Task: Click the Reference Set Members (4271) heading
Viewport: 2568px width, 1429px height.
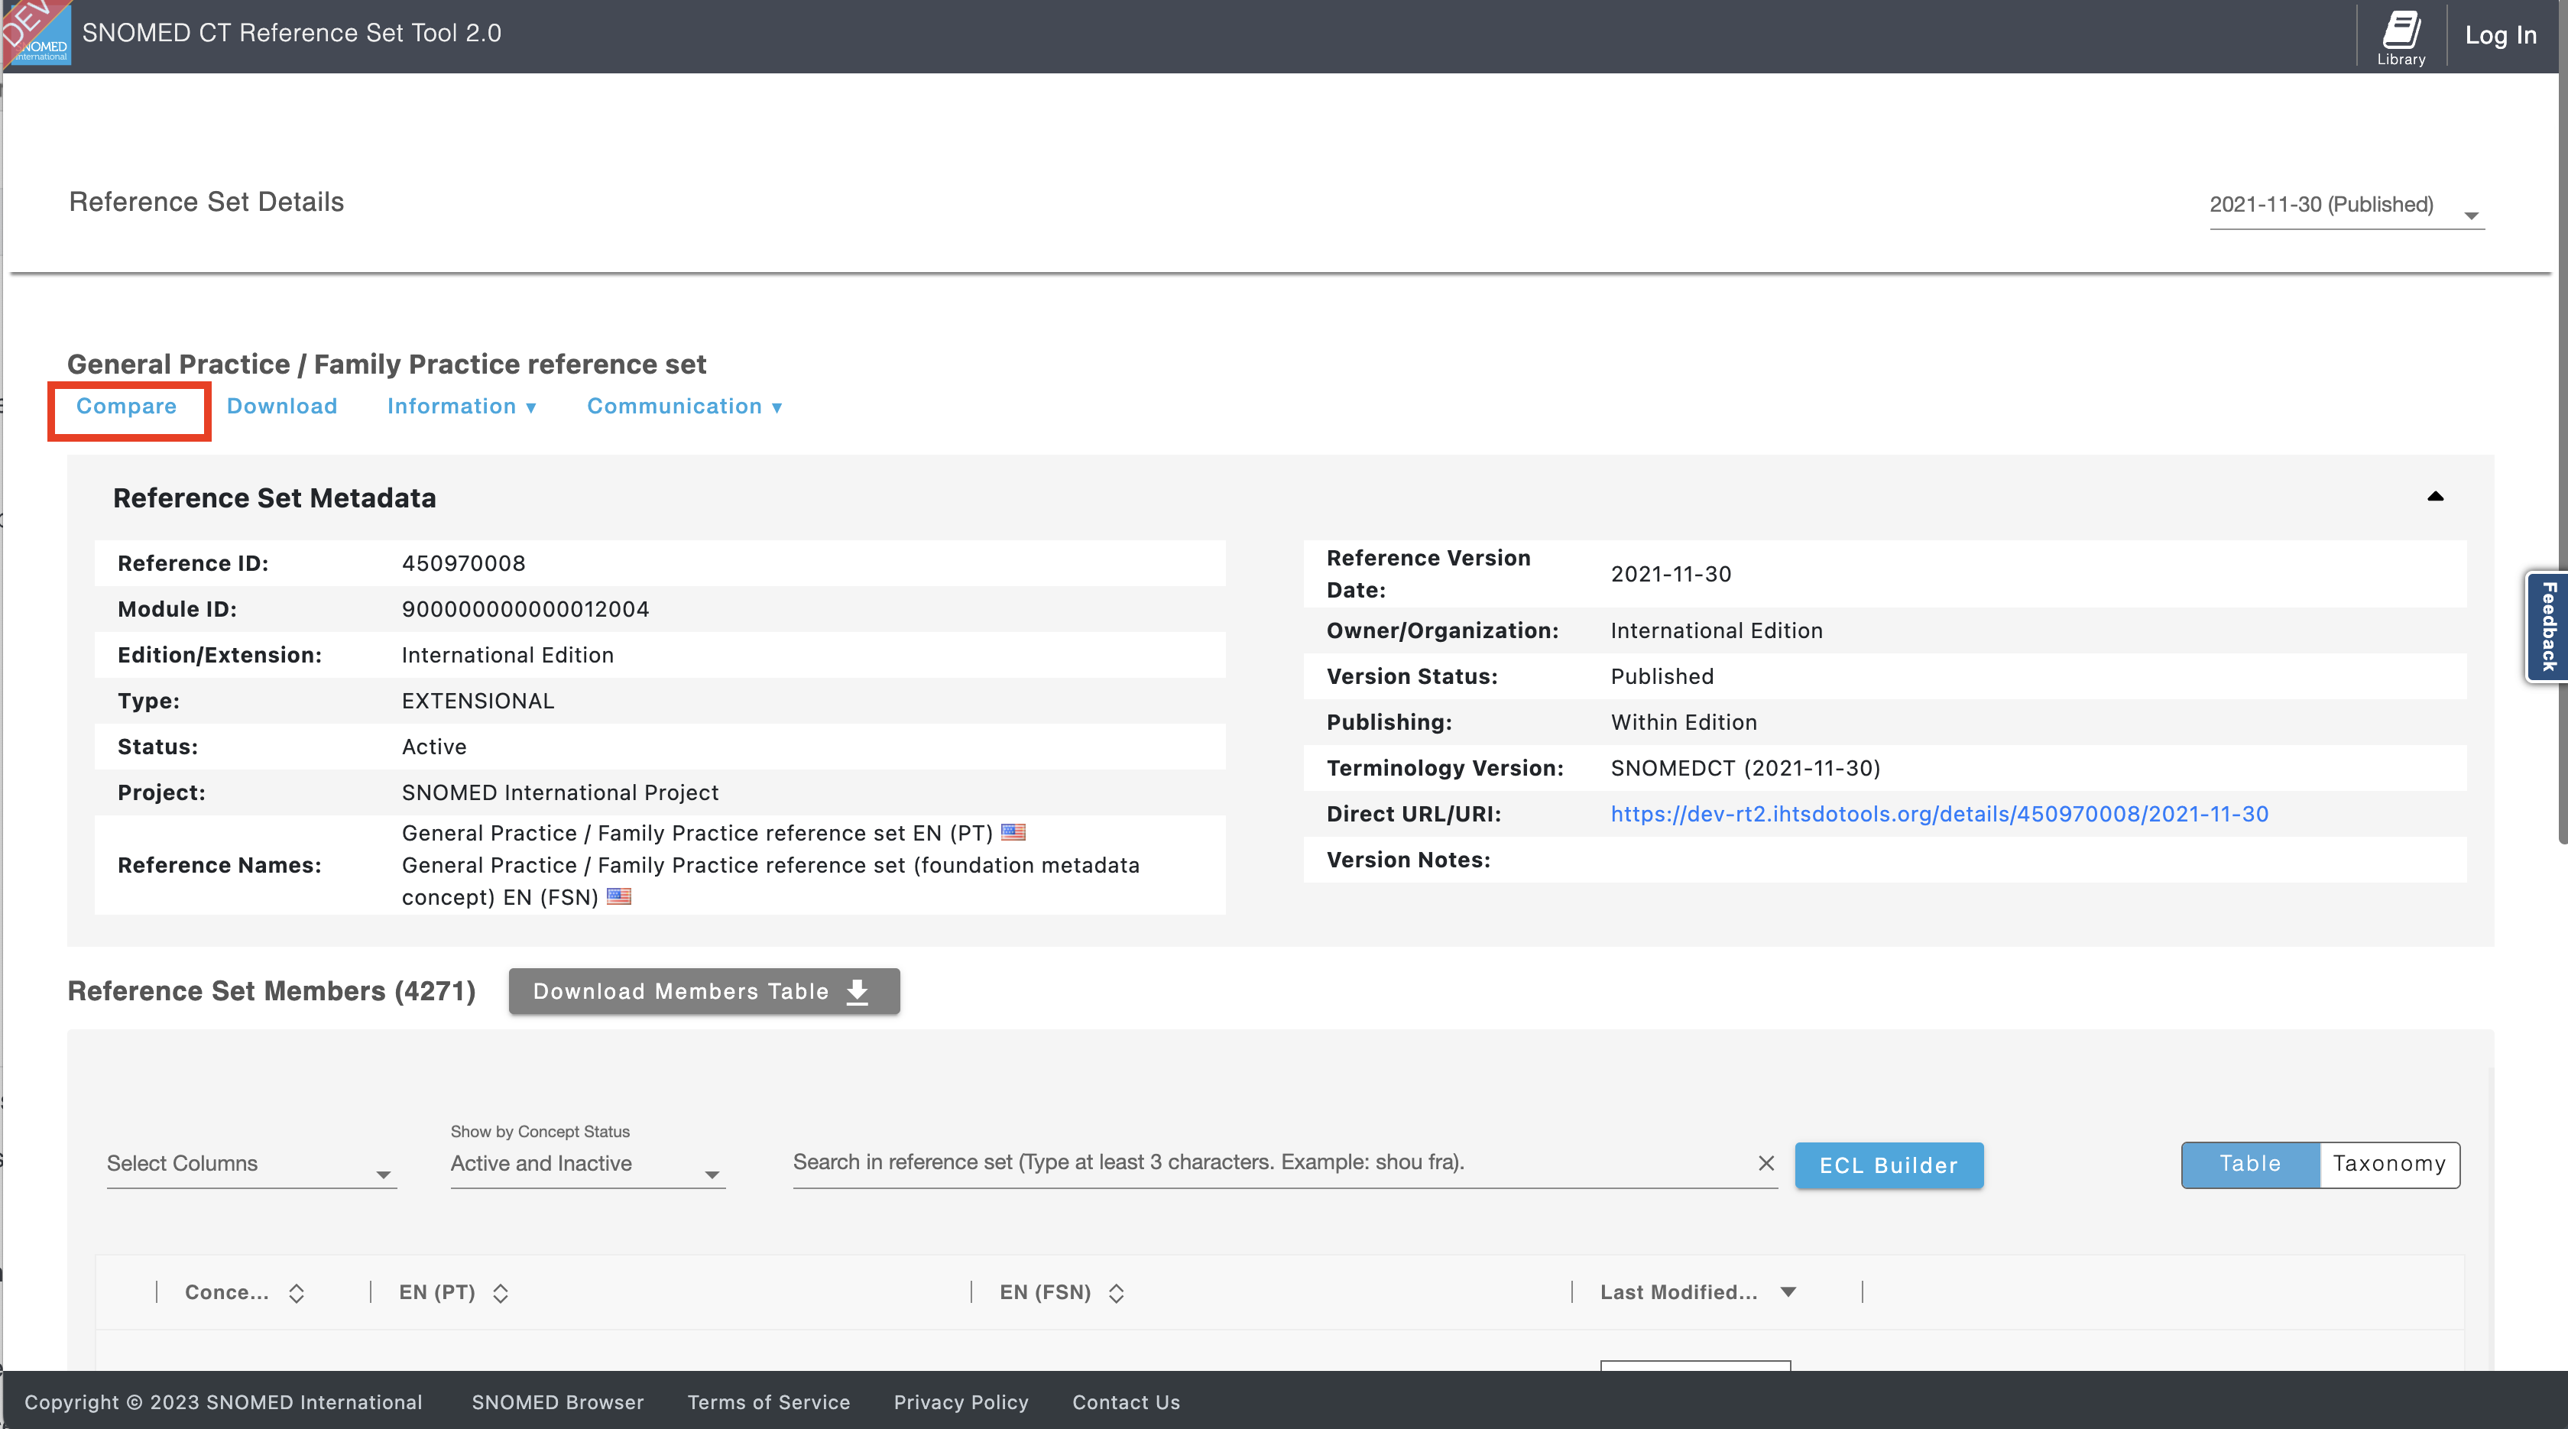Action: tap(271, 992)
